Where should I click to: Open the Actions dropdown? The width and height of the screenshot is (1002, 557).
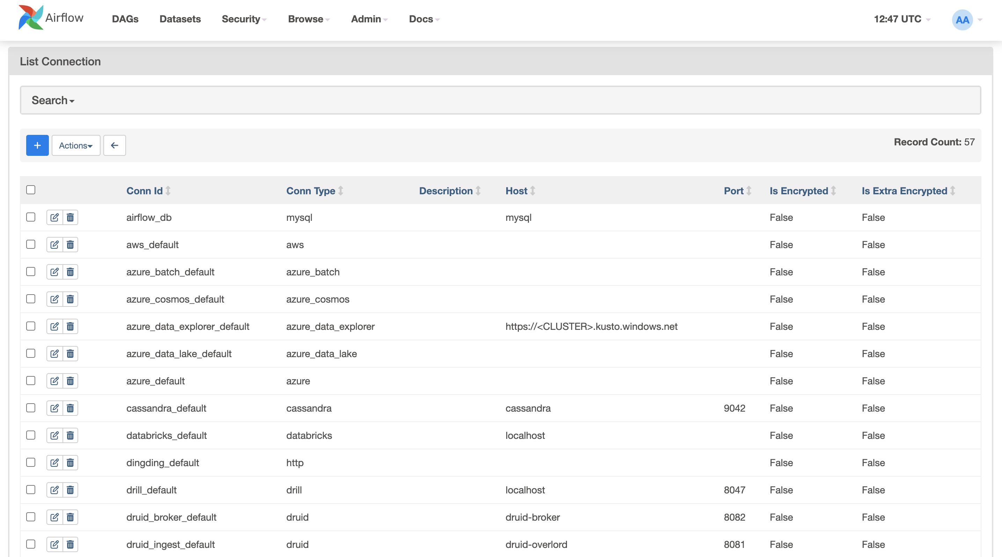pyautogui.click(x=75, y=145)
